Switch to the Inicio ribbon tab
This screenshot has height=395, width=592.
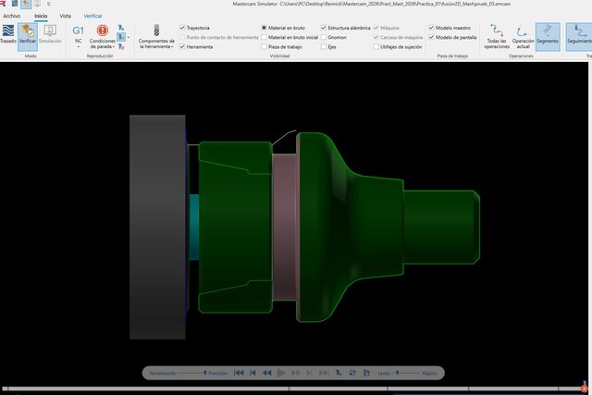click(x=41, y=16)
